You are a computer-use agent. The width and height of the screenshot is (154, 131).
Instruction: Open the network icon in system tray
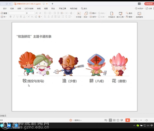pyautogui.click(x=145, y=126)
